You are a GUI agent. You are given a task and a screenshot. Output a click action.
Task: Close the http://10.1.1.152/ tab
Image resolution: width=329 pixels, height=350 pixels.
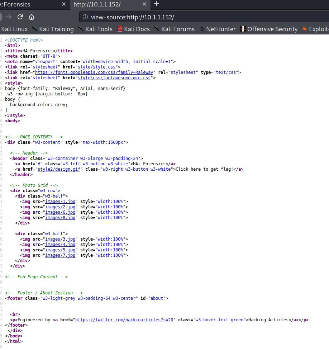tap(144, 4)
